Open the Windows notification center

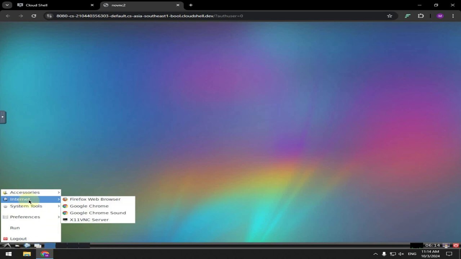pyautogui.click(x=449, y=254)
